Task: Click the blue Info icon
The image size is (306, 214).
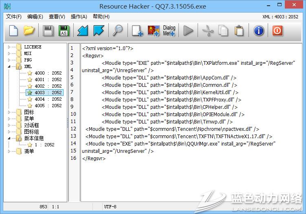Action: tap(259, 31)
